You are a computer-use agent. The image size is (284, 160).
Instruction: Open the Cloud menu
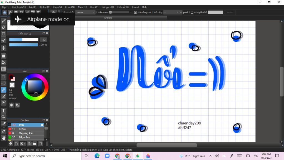click(x=135, y=7)
